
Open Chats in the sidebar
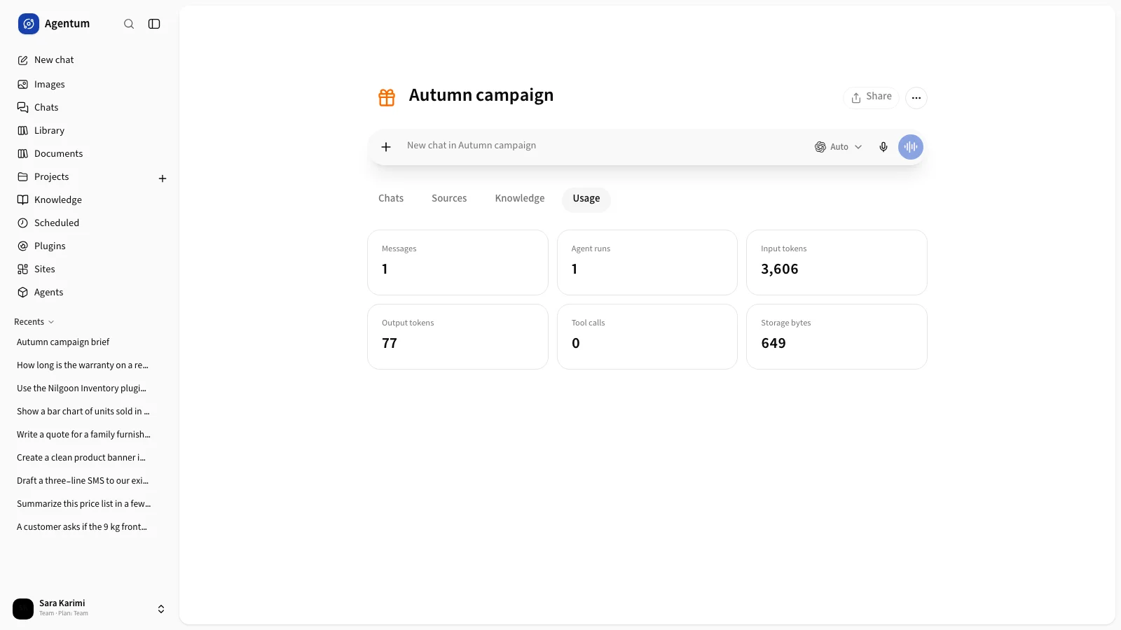click(90, 108)
